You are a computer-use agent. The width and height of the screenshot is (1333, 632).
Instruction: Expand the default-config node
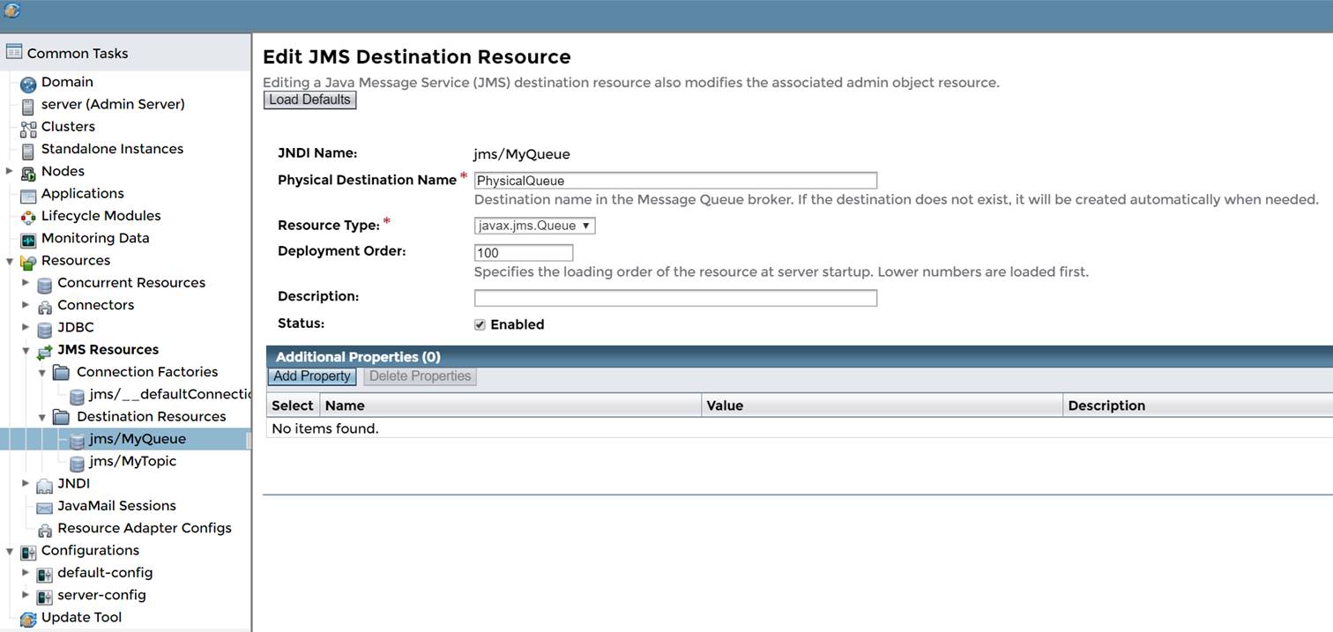pos(26,573)
